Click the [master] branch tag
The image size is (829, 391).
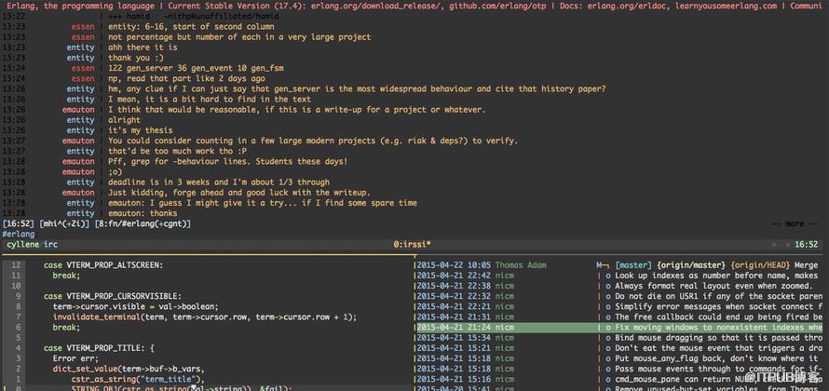point(634,265)
